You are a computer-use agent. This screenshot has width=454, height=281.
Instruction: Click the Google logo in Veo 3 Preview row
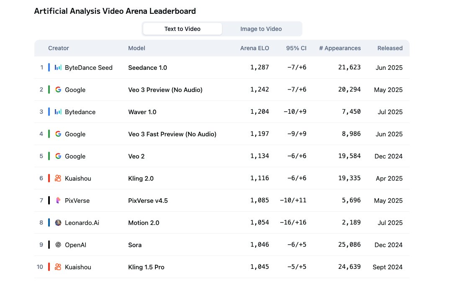tap(58, 89)
